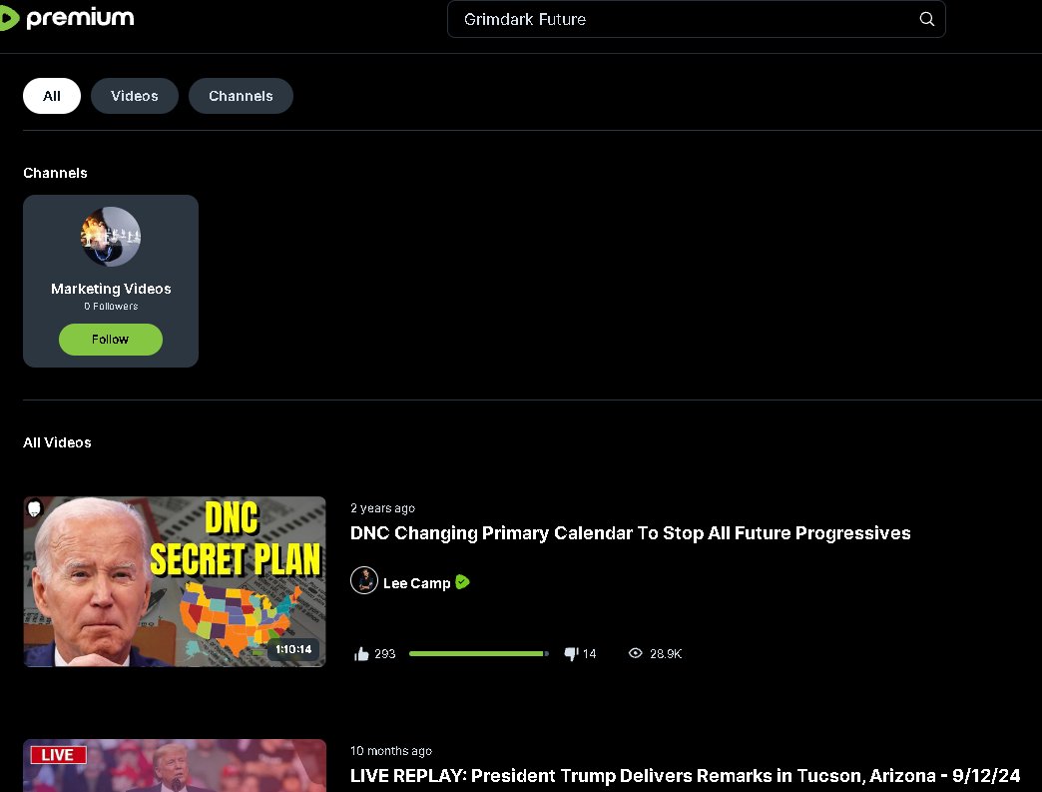Open the LIVE Trump replay thumbnail

175,765
